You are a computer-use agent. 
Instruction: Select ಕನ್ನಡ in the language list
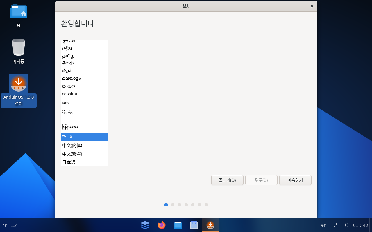tap(85, 70)
